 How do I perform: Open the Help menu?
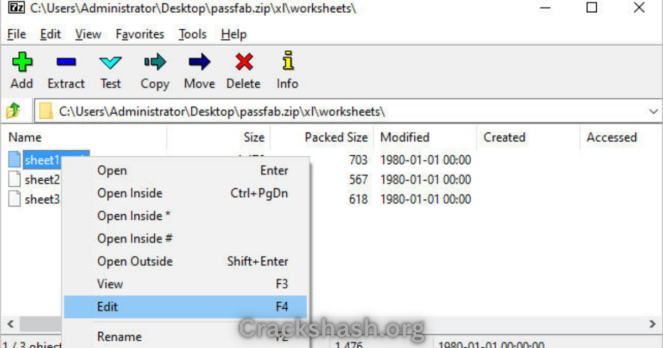pos(233,34)
